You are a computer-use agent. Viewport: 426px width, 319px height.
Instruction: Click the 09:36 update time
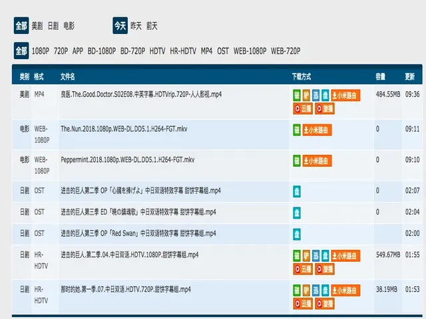[413, 94]
